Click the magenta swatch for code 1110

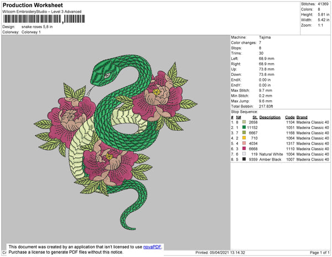(244, 148)
